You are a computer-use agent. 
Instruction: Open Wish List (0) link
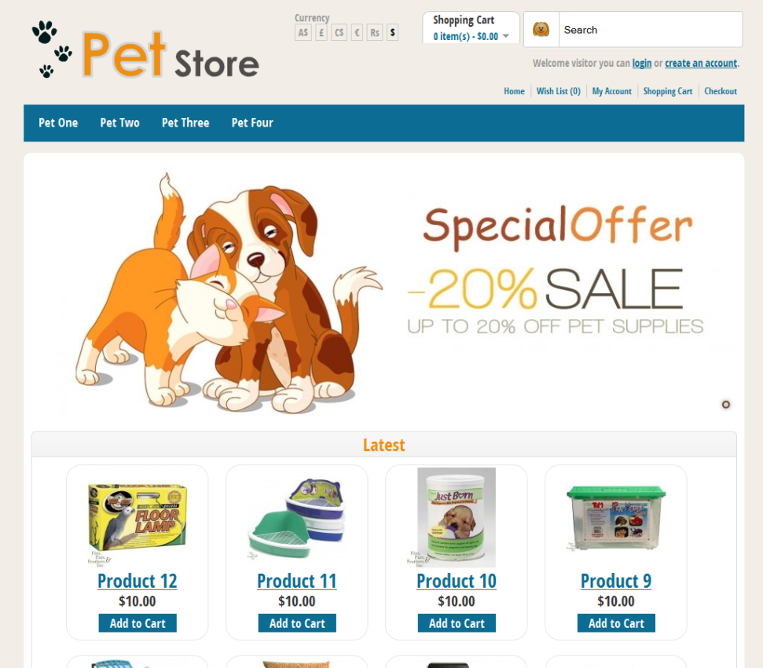[x=559, y=91]
